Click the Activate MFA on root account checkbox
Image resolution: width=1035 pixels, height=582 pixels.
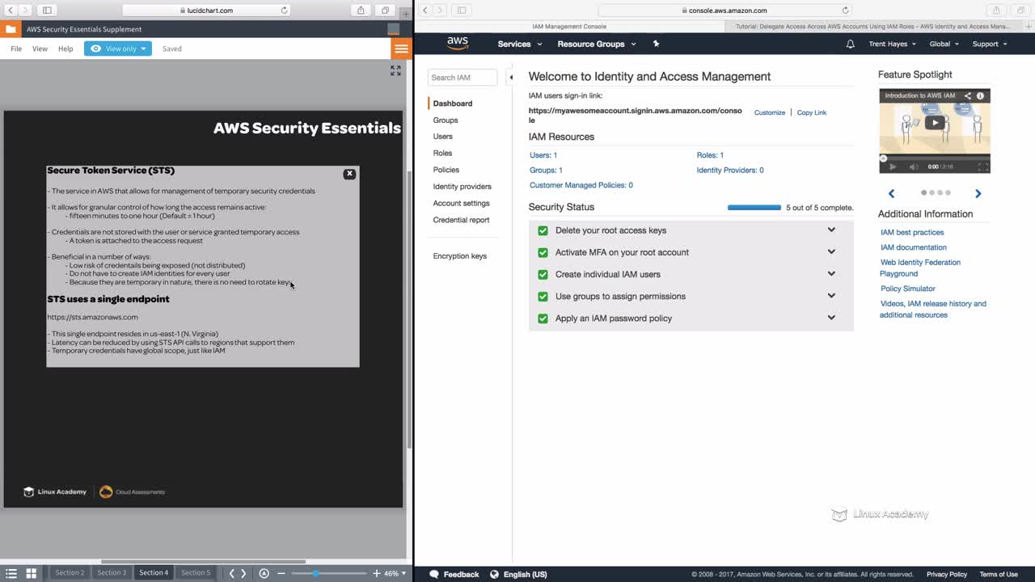click(x=543, y=252)
